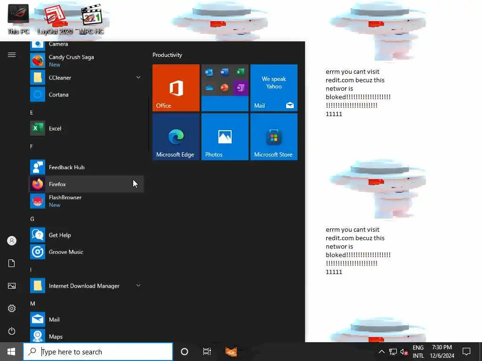Viewport: 482px width, 361px height.
Task: Click the Windows Start button
Action: pos(11,352)
